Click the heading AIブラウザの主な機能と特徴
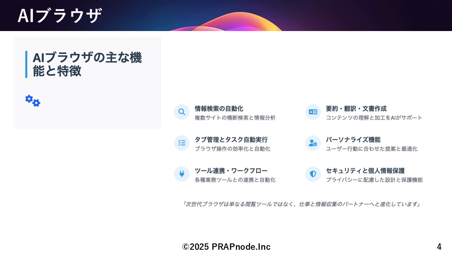The height and width of the screenshot is (254, 452). (87, 64)
